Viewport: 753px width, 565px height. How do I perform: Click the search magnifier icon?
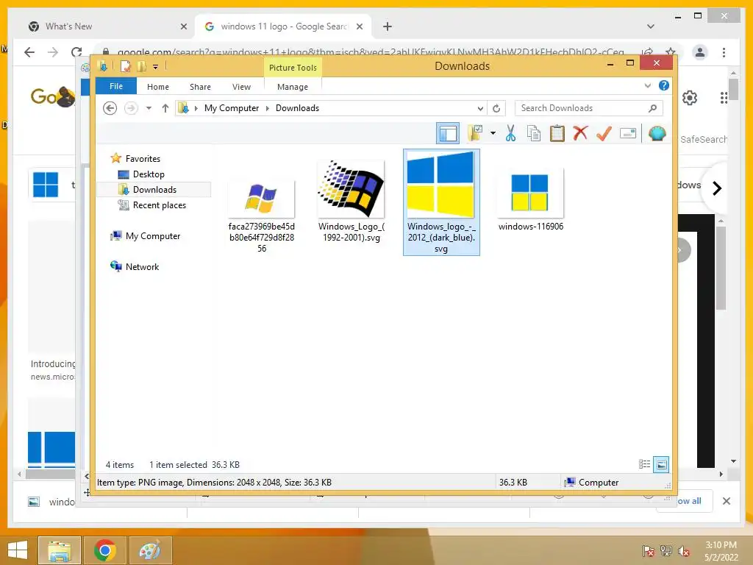(653, 108)
